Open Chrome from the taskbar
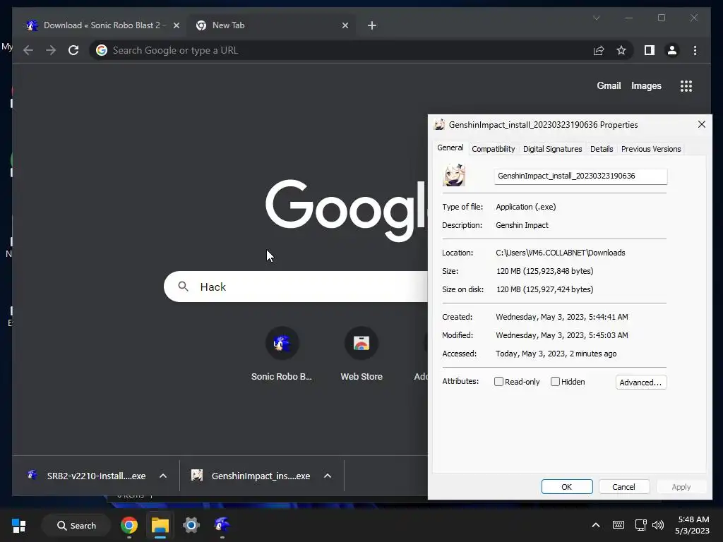723x542 pixels. click(x=129, y=525)
